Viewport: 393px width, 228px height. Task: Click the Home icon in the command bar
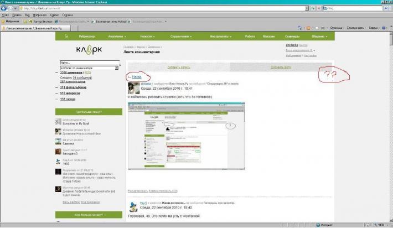click(300, 28)
